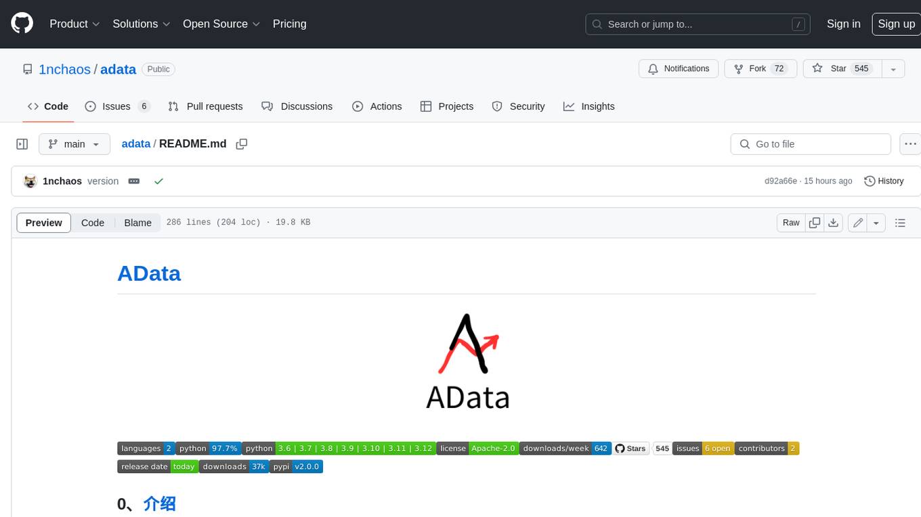
Task: Open the Projects tab
Action: (447, 106)
